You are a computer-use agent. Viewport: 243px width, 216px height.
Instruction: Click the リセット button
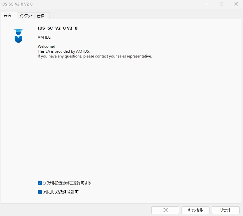226,210
